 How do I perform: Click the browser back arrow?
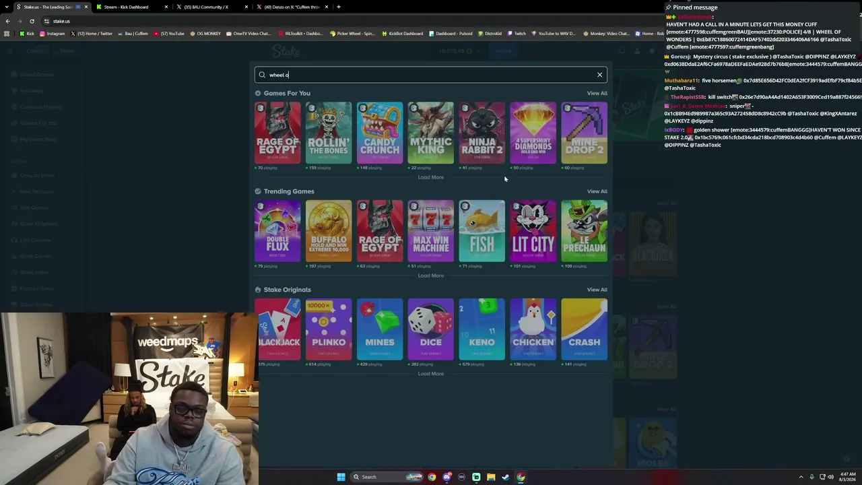pos(8,21)
